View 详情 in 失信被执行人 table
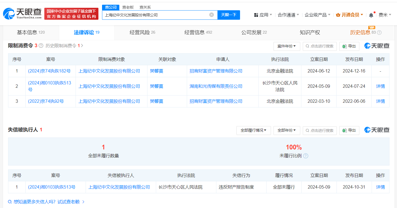 click(x=380, y=187)
